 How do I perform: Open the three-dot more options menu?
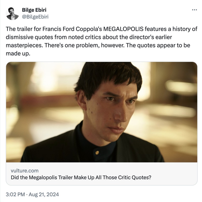[x=194, y=10]
